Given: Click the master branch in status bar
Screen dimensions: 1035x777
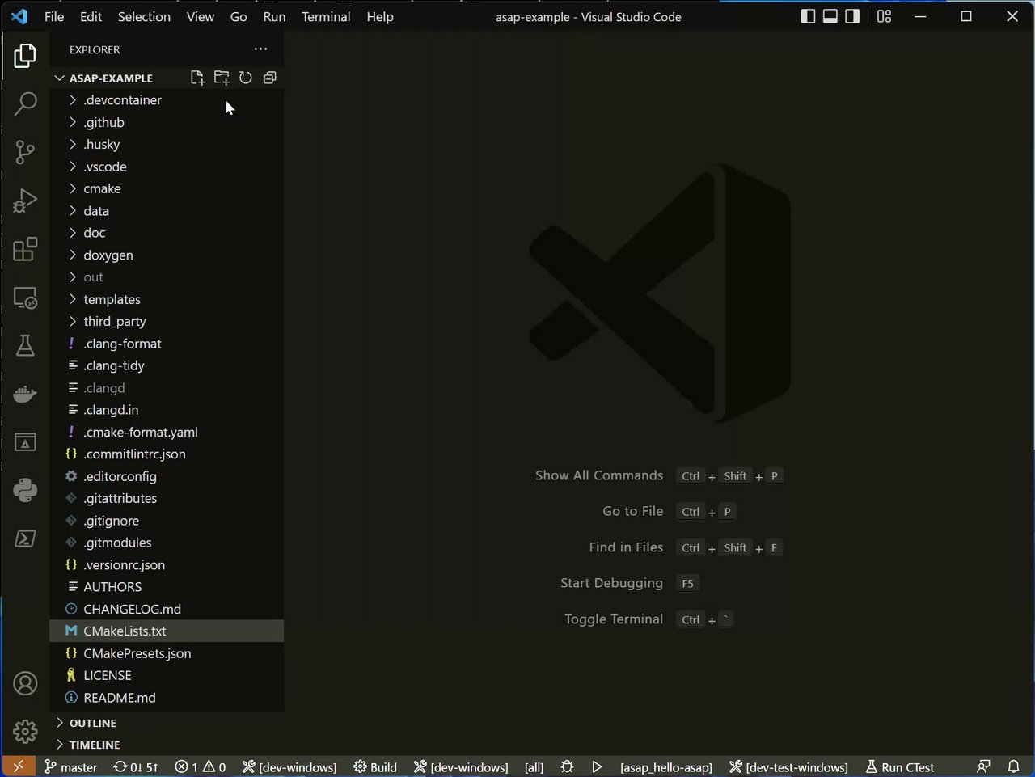Looking at the screenshot, I should point(71,766).
